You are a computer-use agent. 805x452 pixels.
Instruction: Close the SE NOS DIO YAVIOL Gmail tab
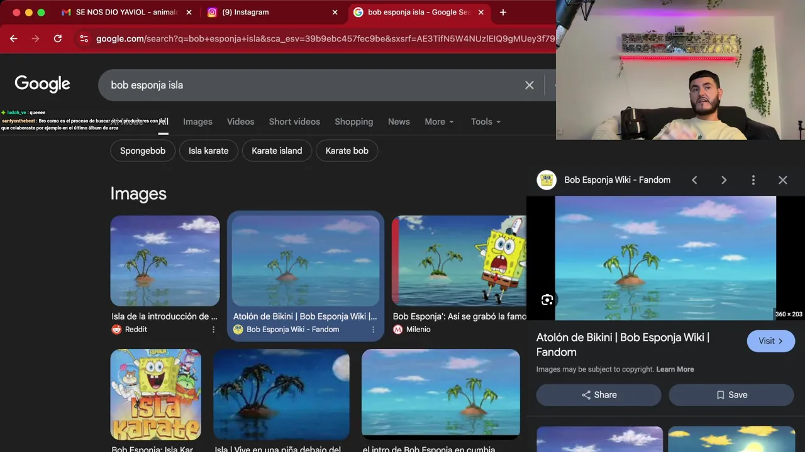point(189,12)
